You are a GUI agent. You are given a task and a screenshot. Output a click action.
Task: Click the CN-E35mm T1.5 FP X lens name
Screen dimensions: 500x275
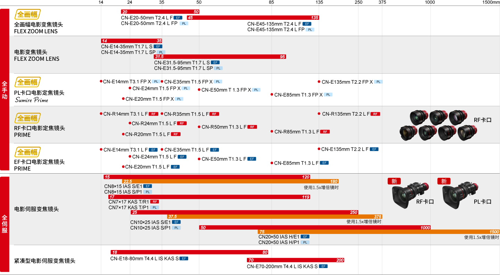click(189, 82)
